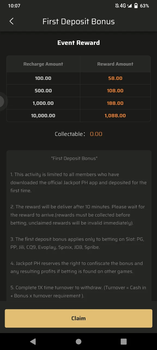Tap the Reward Amount column header
Viewport: 157px width, 350px height.
tap(115, 64)
